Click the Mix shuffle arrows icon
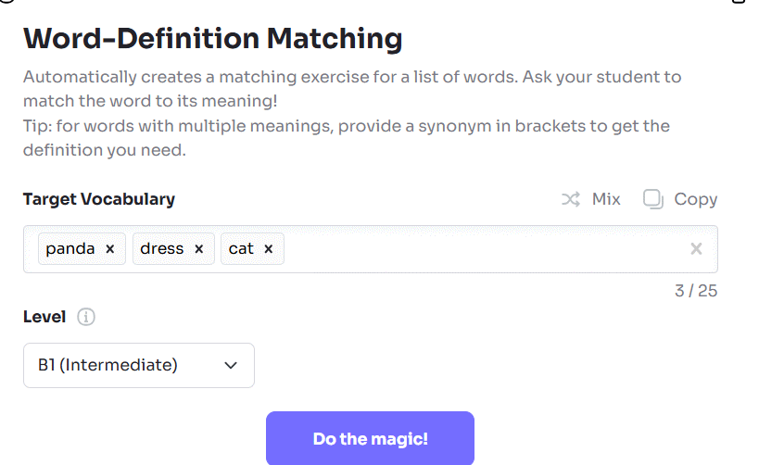Image resolution: width=759 pixels, height=465 pixels. tap(571, 199)
